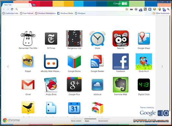Launch the Jolicloud app
The image size is (172, 126).
click(x=97, y=85)
